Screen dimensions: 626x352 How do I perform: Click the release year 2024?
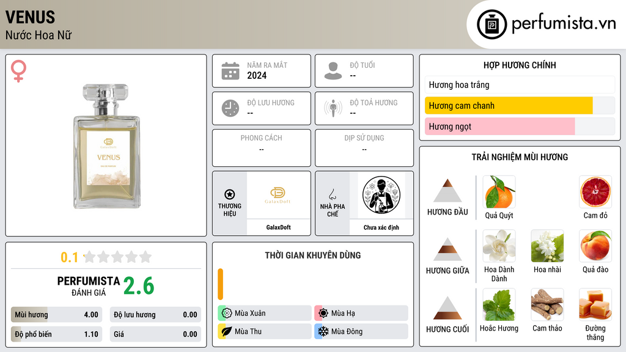click(257, 75)
